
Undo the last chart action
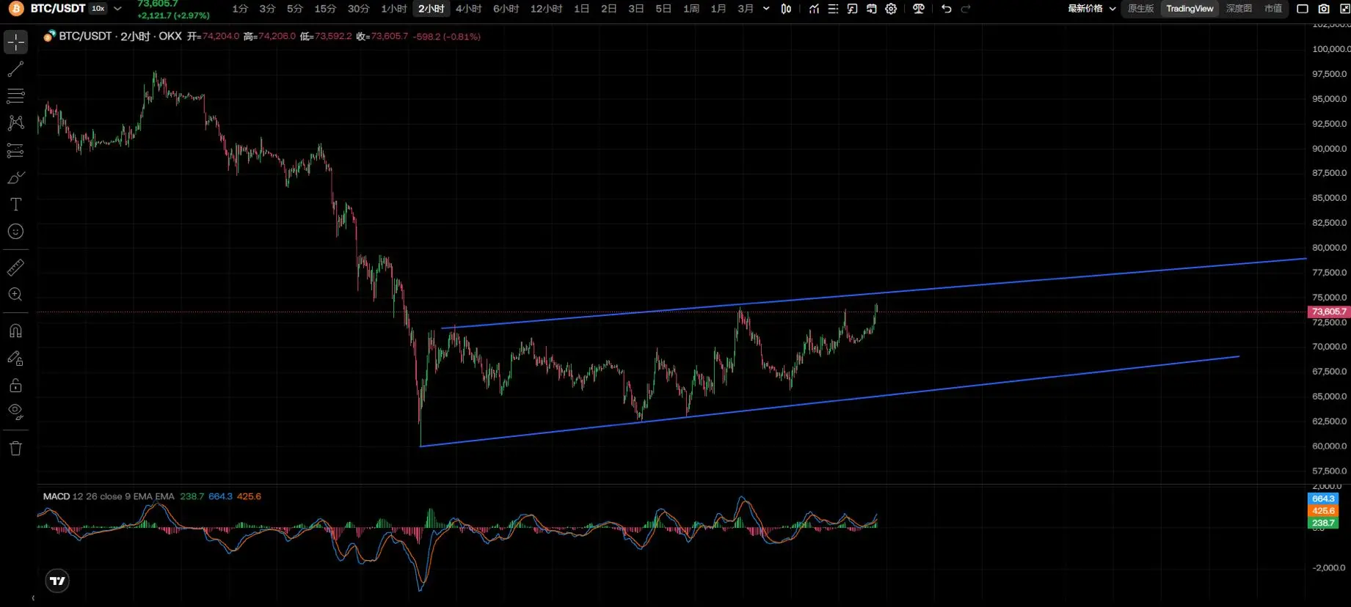[x=947, y=9]
